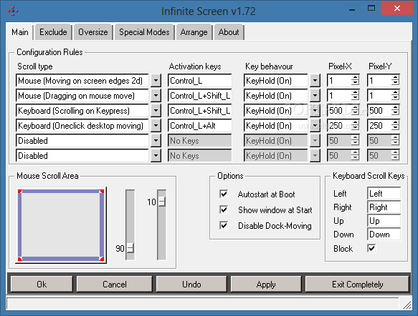Click the window resize grip in status bar
Viewport: 418px width, 316px height.
[407, 305]
